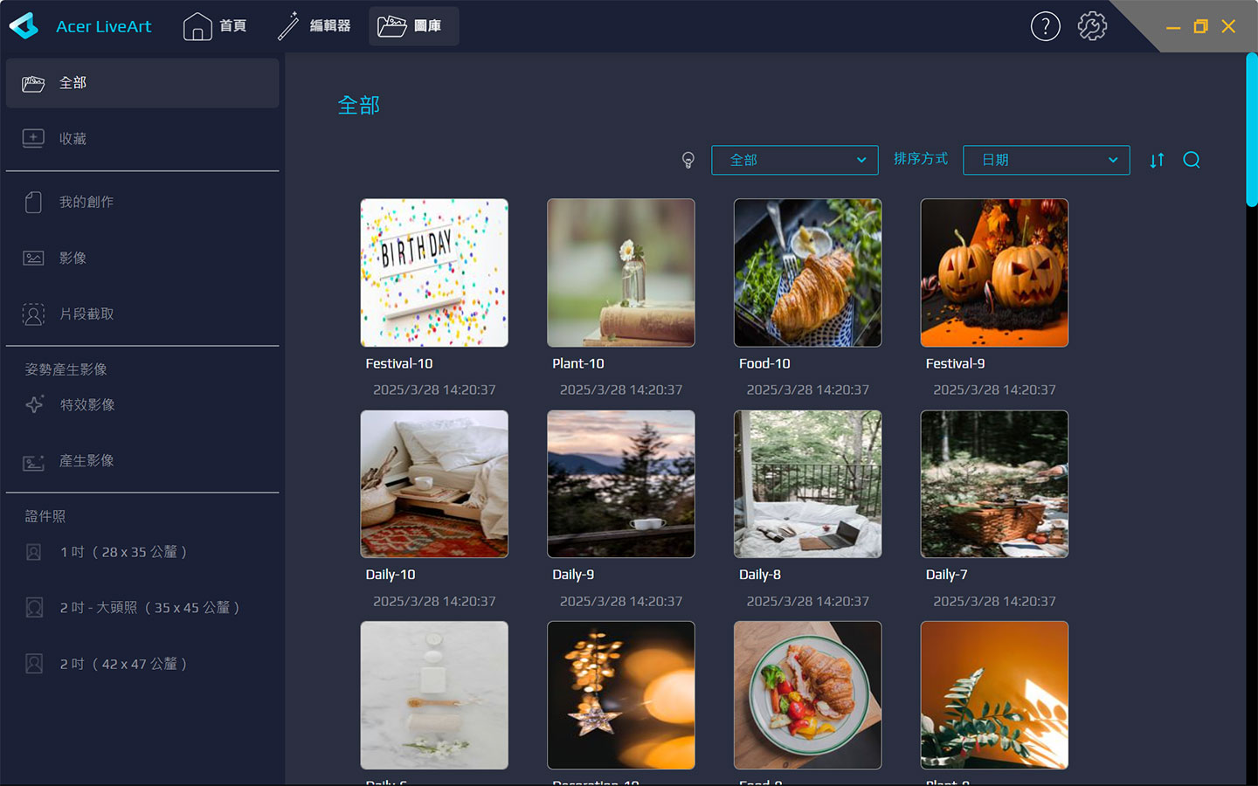This screenshot has width=1258, height=786.
Task: Click the lightbulb tips icon
Action: (688, 160)
